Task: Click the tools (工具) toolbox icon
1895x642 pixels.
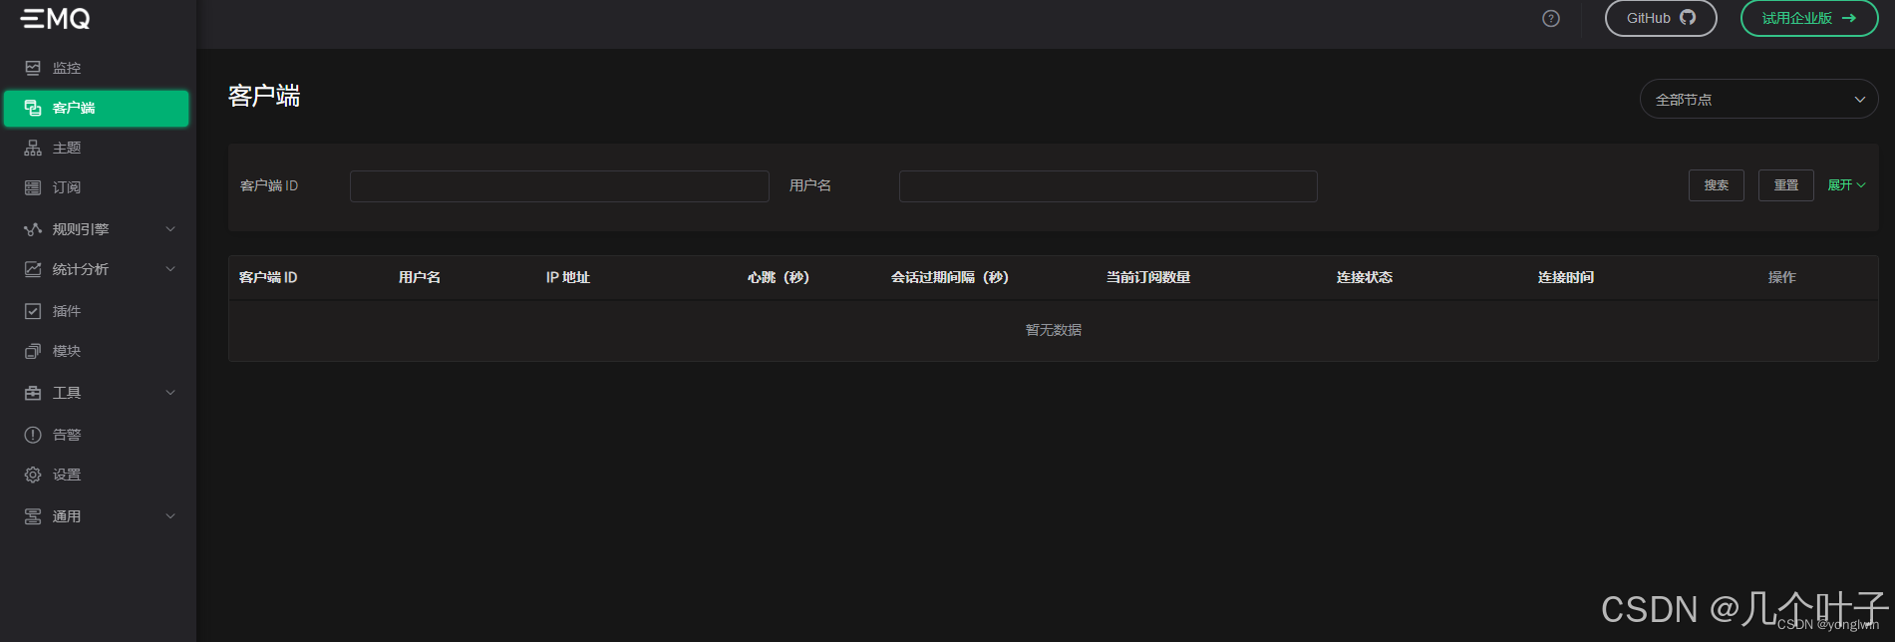Action: [x=33, y=393]
